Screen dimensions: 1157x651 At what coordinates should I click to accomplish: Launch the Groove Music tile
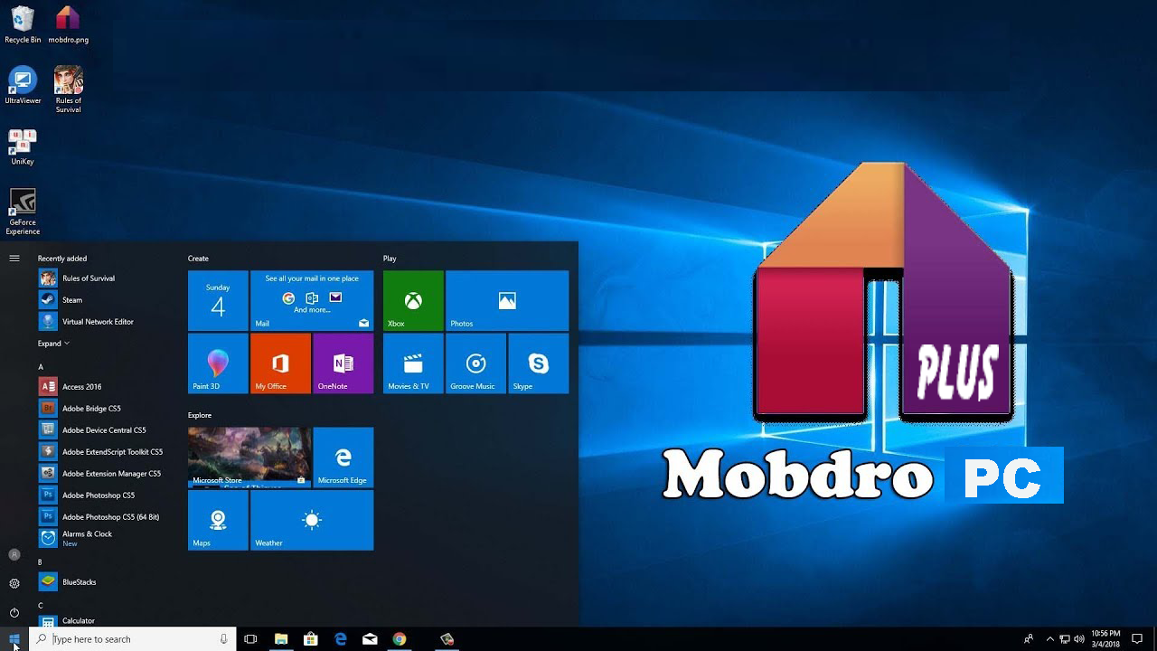(475, 363)
